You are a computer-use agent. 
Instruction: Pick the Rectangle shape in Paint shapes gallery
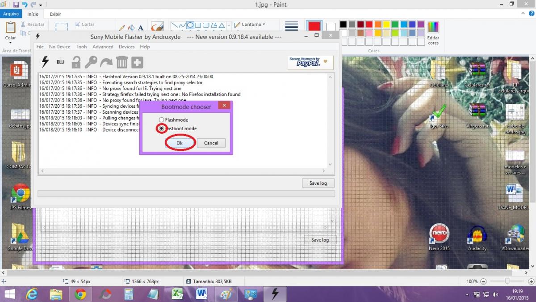tap(198, 25)
